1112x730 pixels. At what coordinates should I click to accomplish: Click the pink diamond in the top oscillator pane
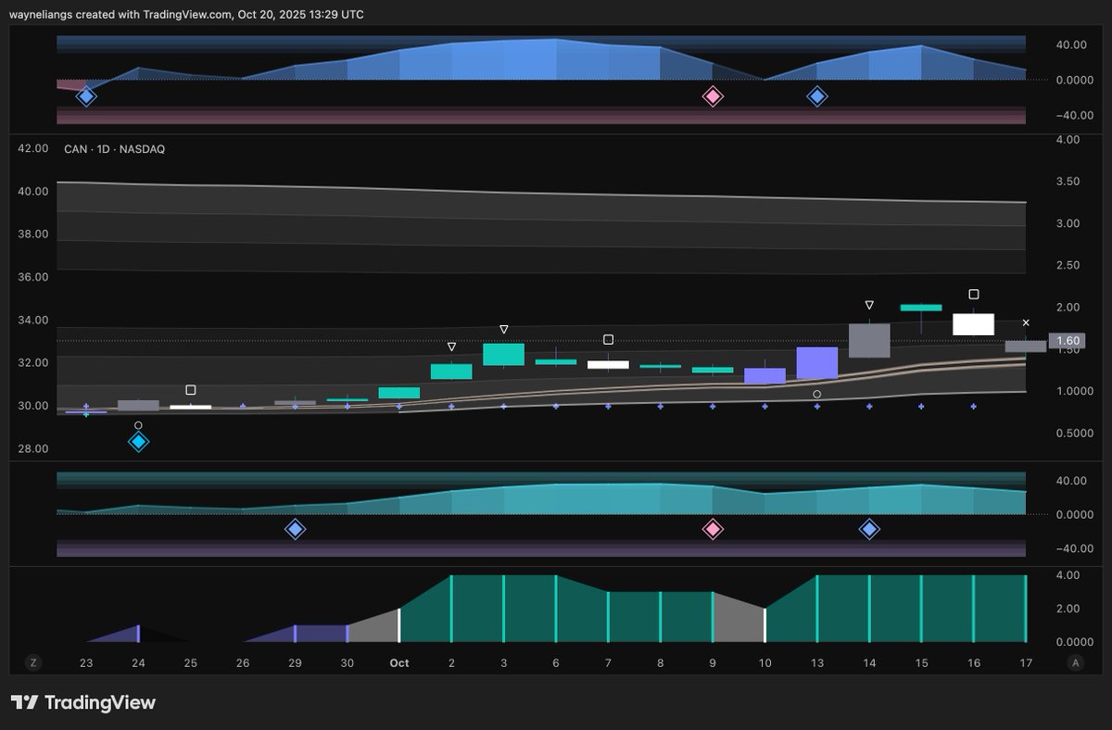tap(713, 96)
